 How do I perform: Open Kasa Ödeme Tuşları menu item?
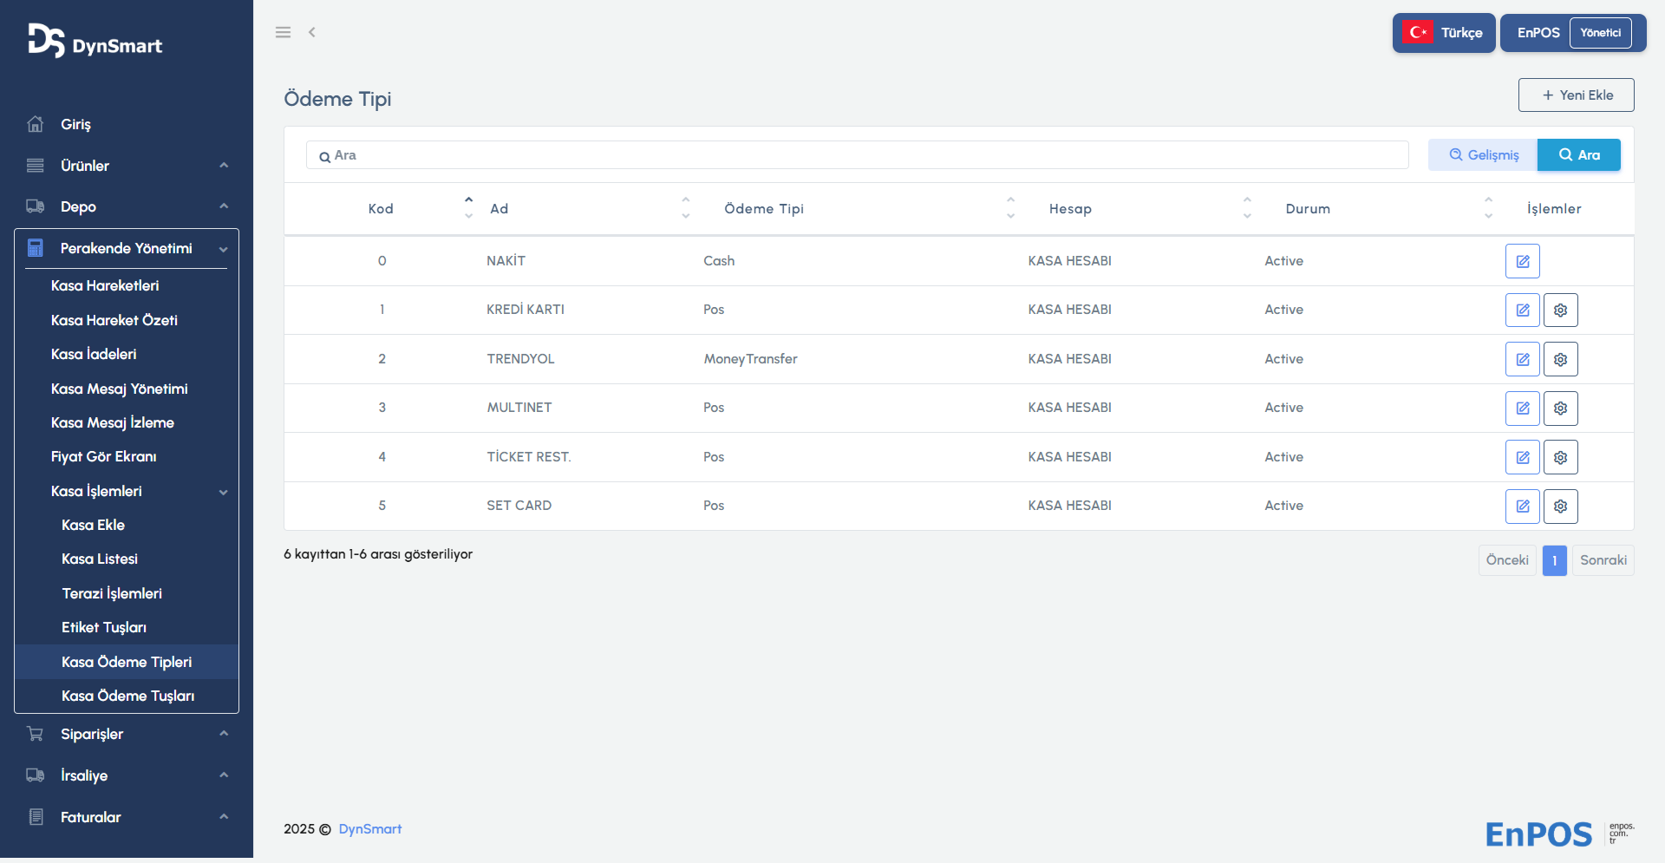(127, 696)
